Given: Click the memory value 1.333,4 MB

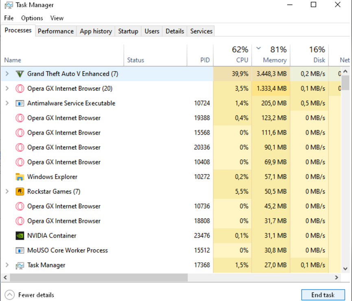Looking at the screenshot, I should click(272, 89).
